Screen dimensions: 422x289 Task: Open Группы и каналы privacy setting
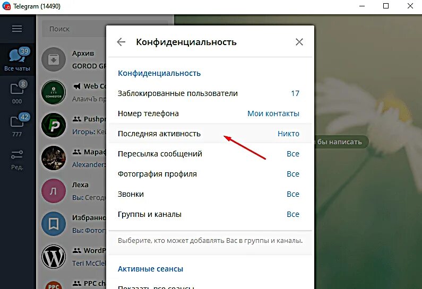(210, 214)
